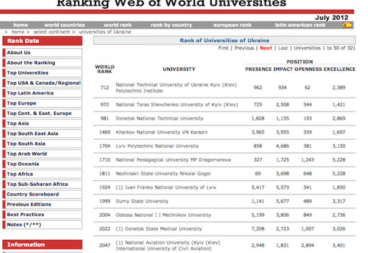Open the world rank menu item
The width and height of the screenshot is (368, 253).
tap(118, 25)
